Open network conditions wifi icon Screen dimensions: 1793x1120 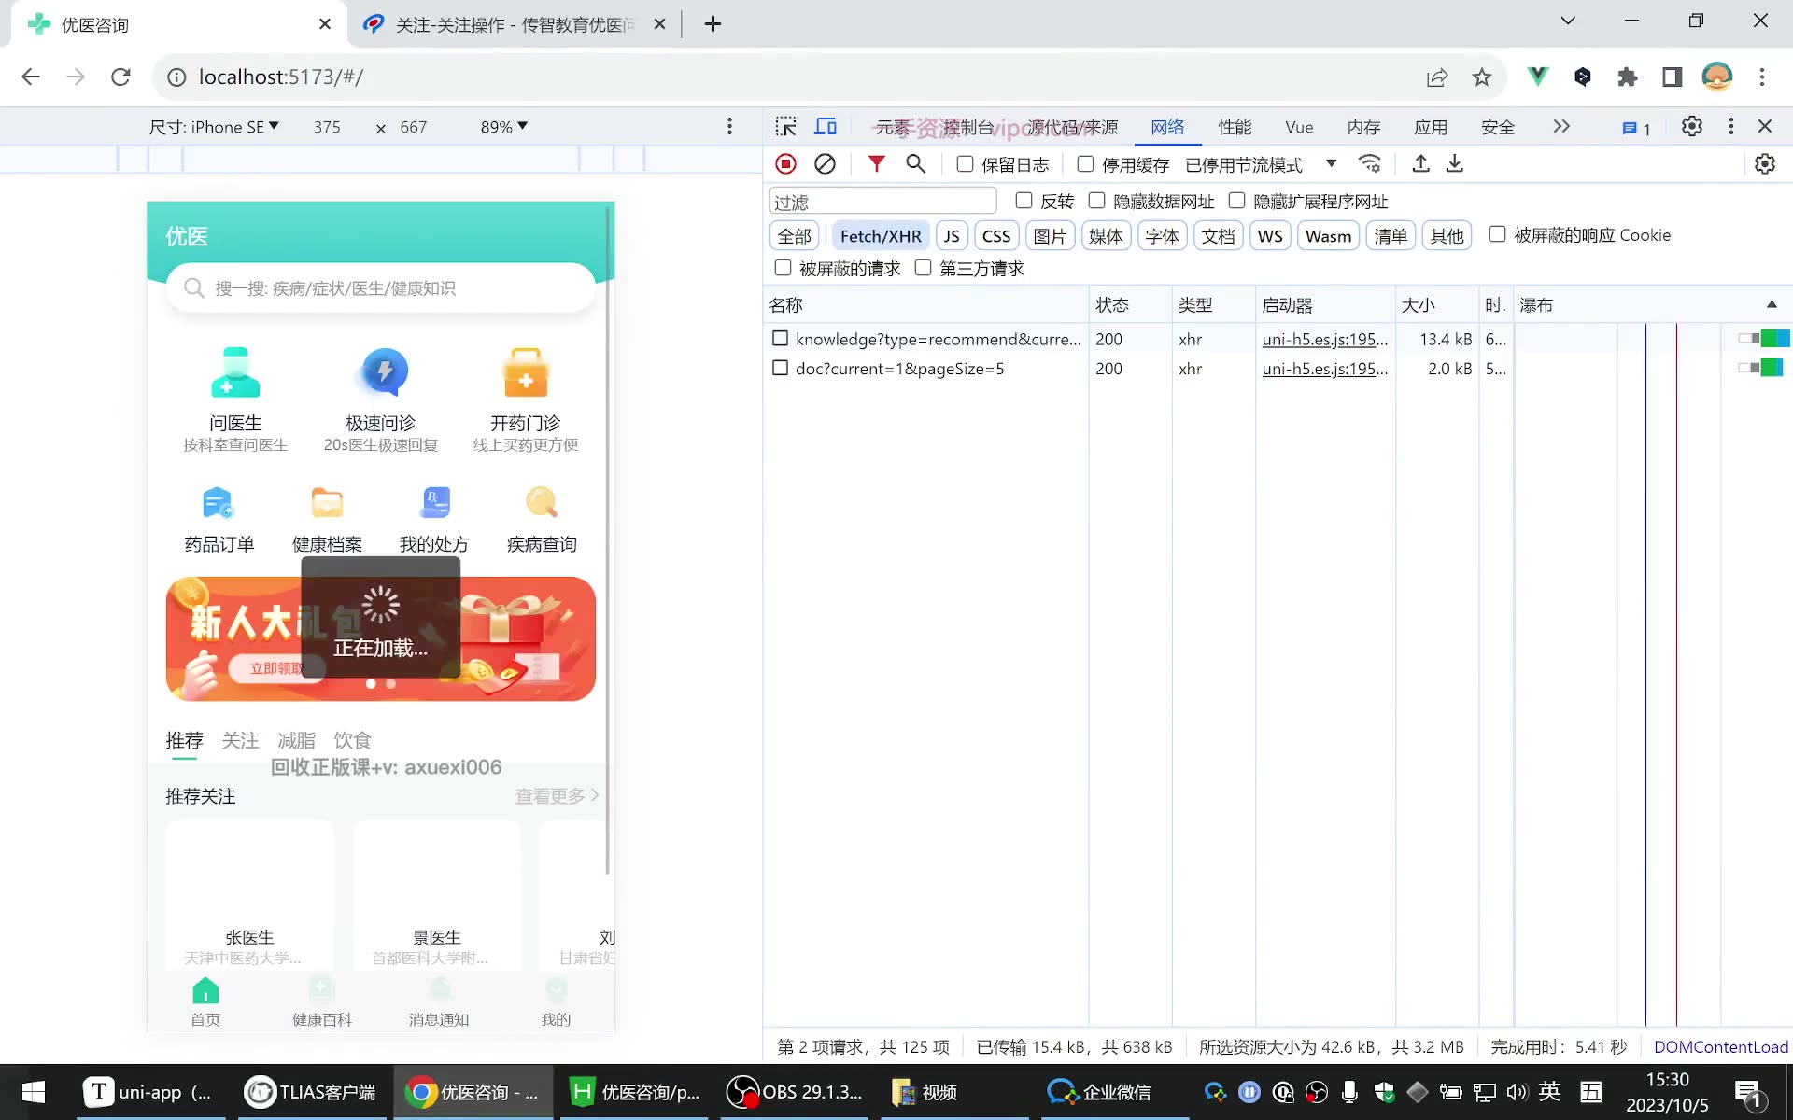[x=1370, y=164]
